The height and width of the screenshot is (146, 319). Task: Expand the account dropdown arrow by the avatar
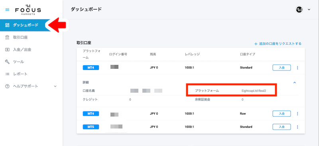pos(309,10)
